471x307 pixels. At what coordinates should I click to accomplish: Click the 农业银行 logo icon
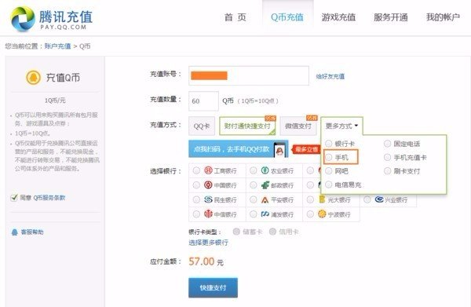click(x=265, y=170)
